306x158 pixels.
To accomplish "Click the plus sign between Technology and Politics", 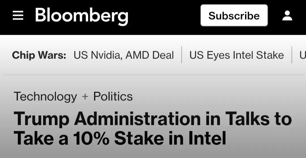I will [85, 96].
